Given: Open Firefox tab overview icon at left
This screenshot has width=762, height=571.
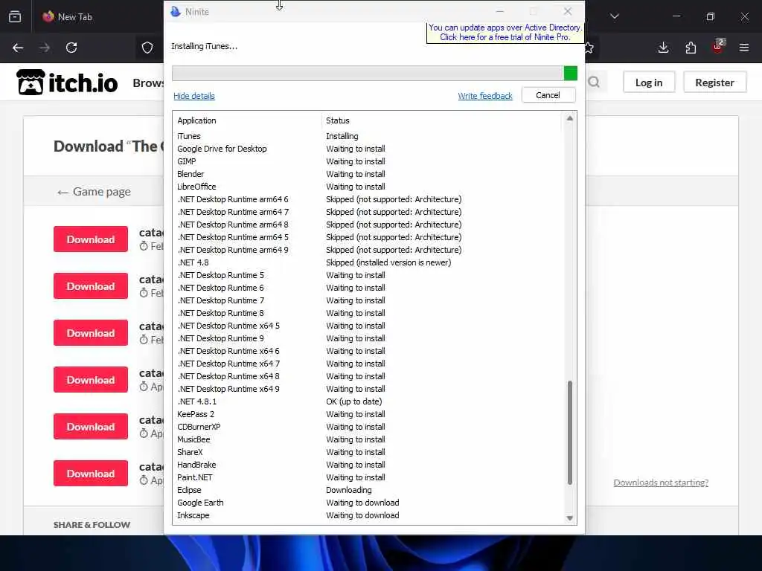Looking at the screenshot, I should 15,16.
